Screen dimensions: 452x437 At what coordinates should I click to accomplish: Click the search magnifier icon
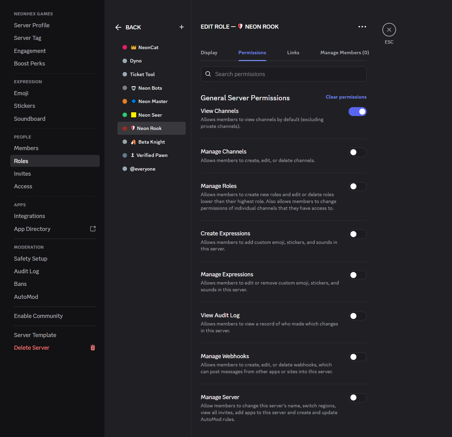click(208, 74)
